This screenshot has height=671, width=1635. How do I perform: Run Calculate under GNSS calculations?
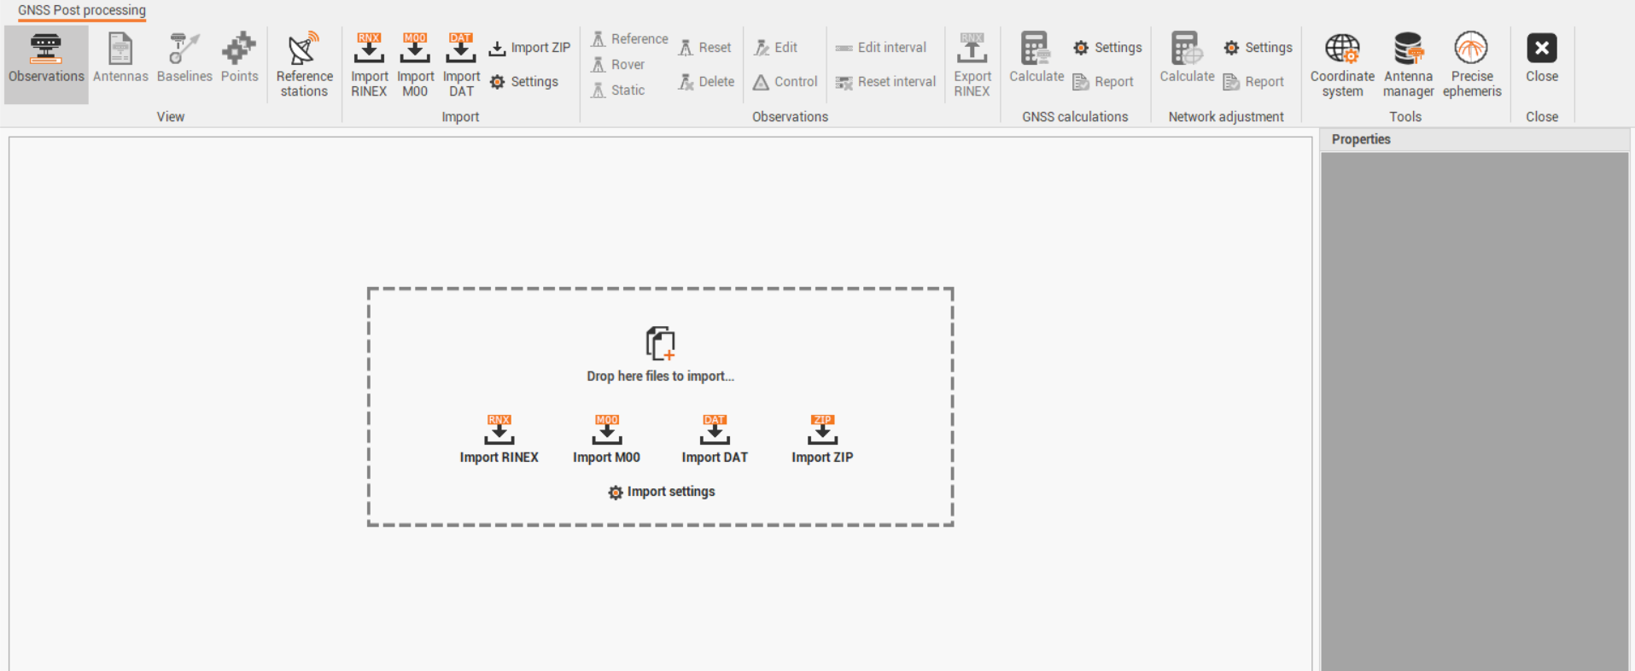click(x=1036, y=60)
